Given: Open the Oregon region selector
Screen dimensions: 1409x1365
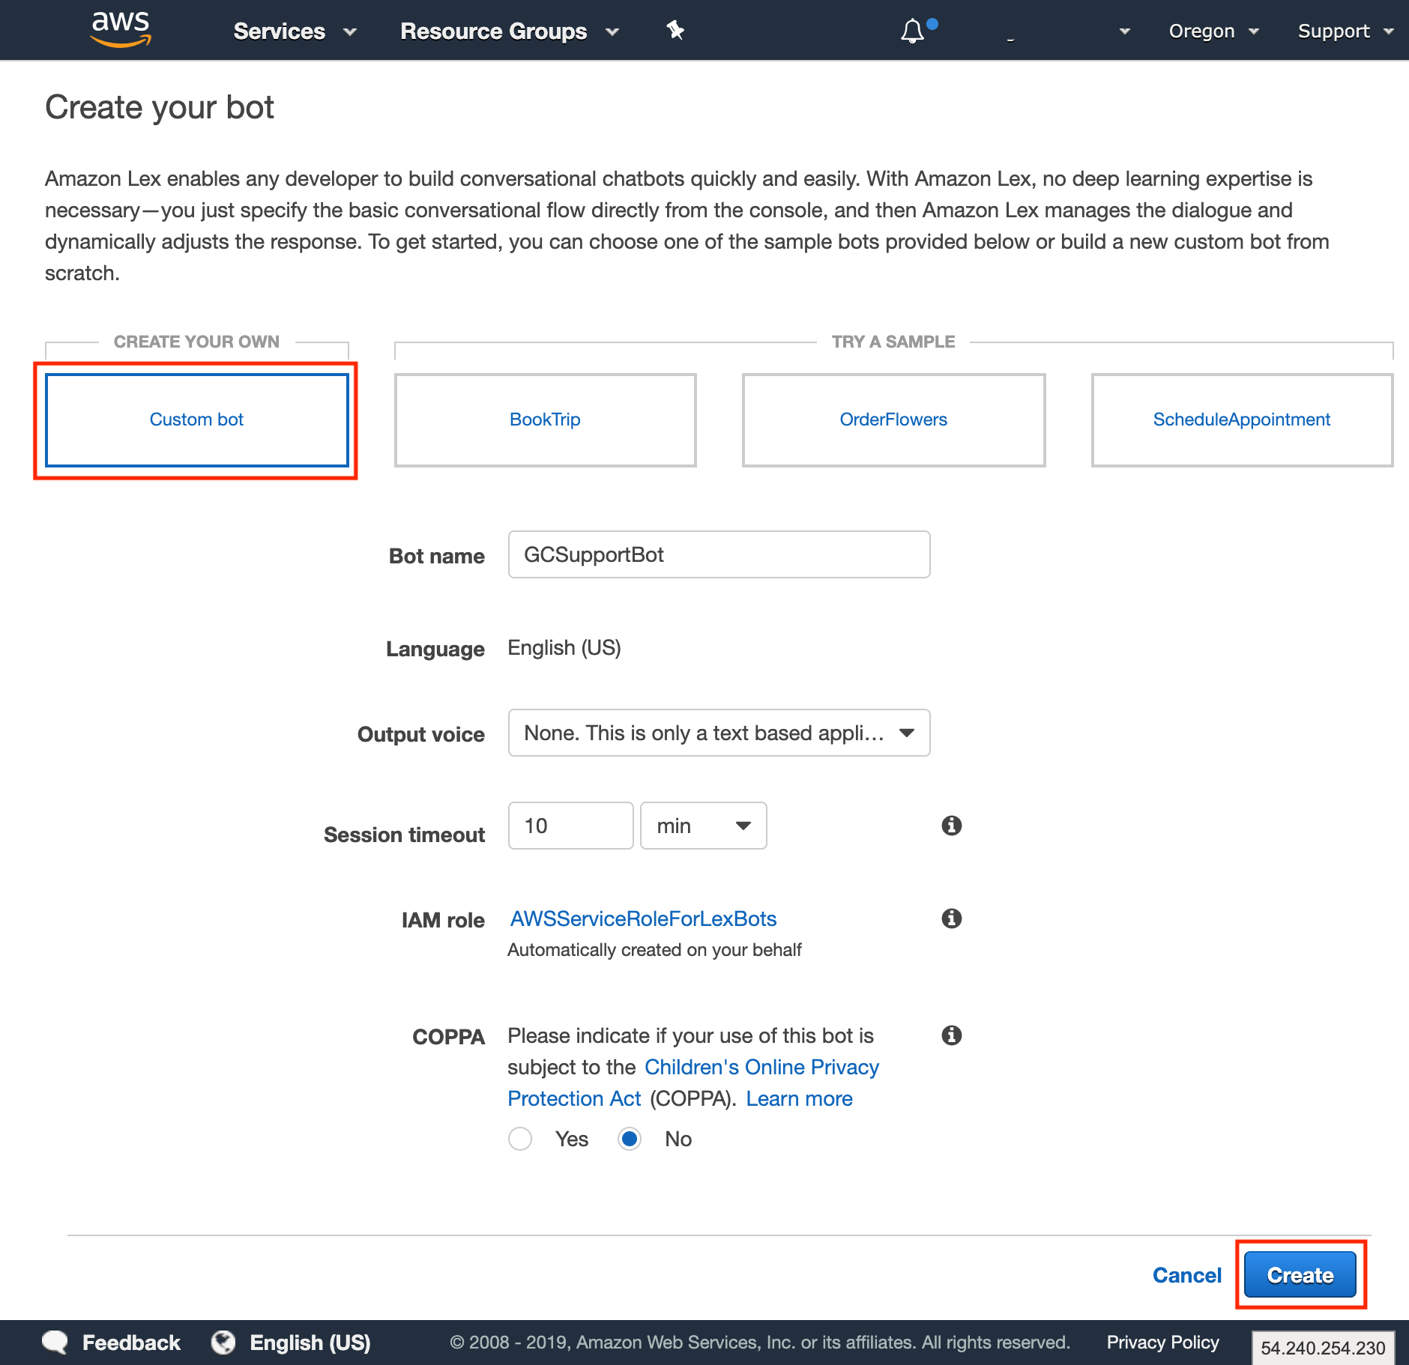Looking at the screenshot, I should pos(1213,31).
